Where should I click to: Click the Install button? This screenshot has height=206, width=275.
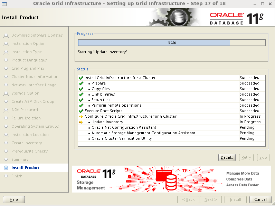(x=236, y=199)
